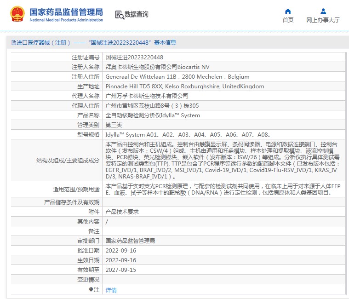Click the 注册人住所 row label

86,77
